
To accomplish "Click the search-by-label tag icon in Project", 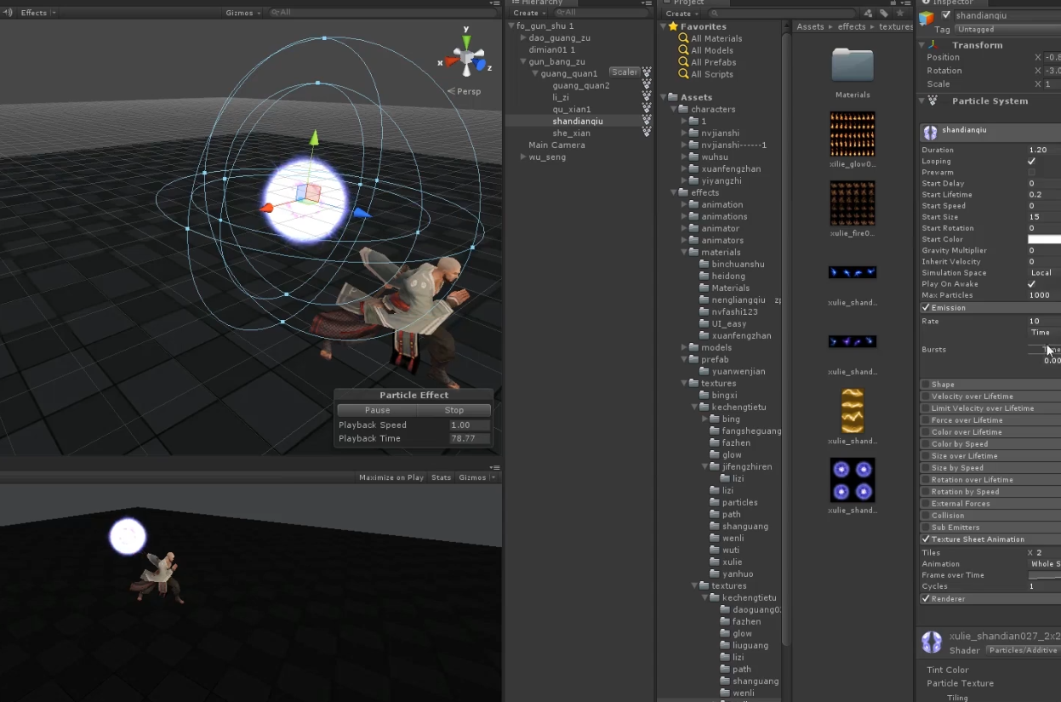I will (x=884, y=14).
